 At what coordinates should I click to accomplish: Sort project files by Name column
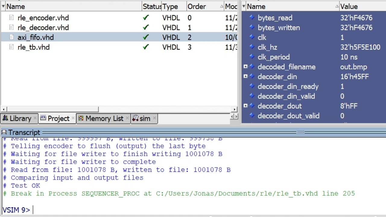pos(74,6)
